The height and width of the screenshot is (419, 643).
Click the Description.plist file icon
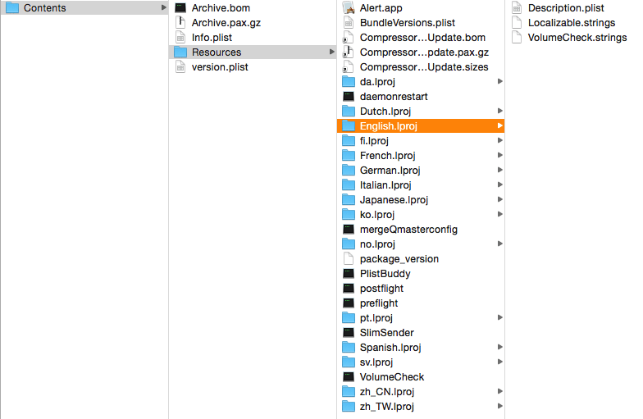pyautogui.click(x=517, y=8)
